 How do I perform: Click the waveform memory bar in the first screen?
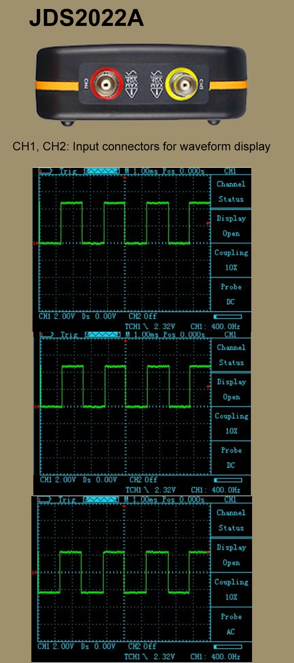102,171
